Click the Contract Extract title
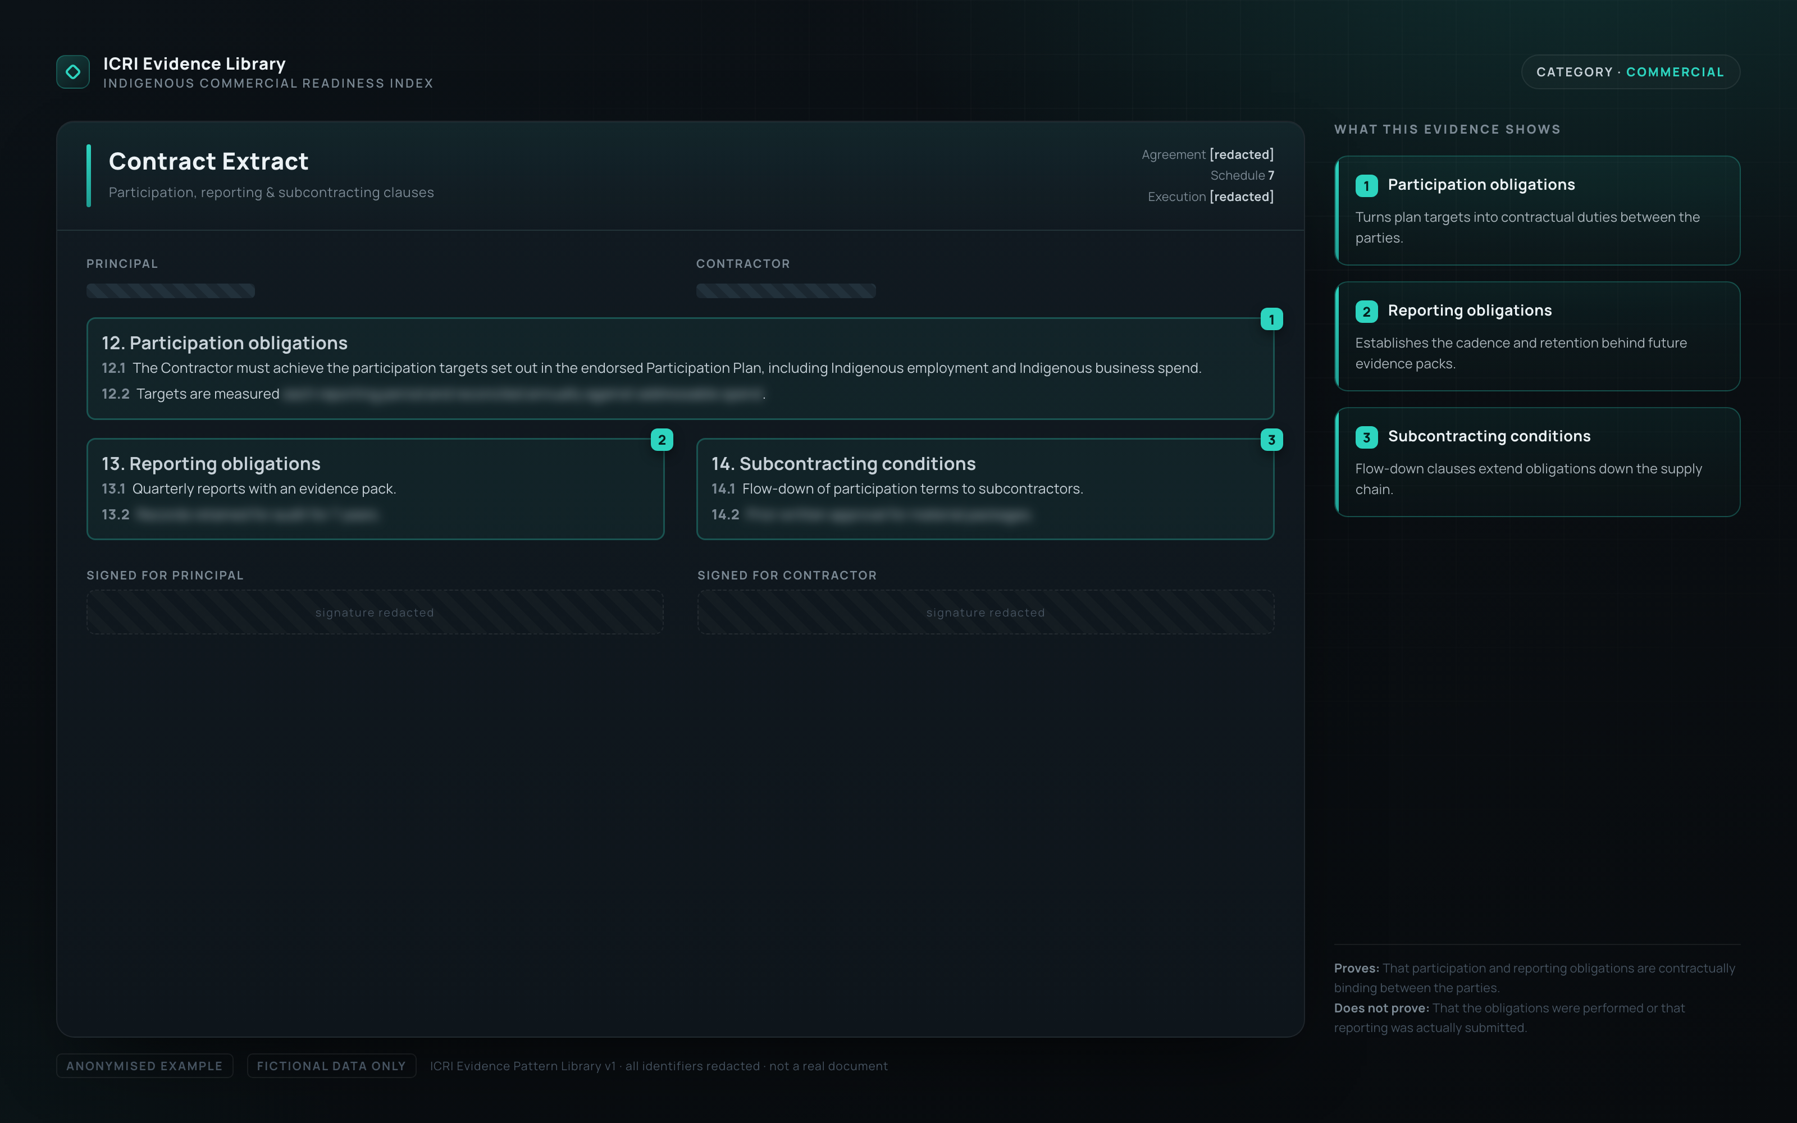This screenshot has height=1123, width=1797. coord(209,161)
